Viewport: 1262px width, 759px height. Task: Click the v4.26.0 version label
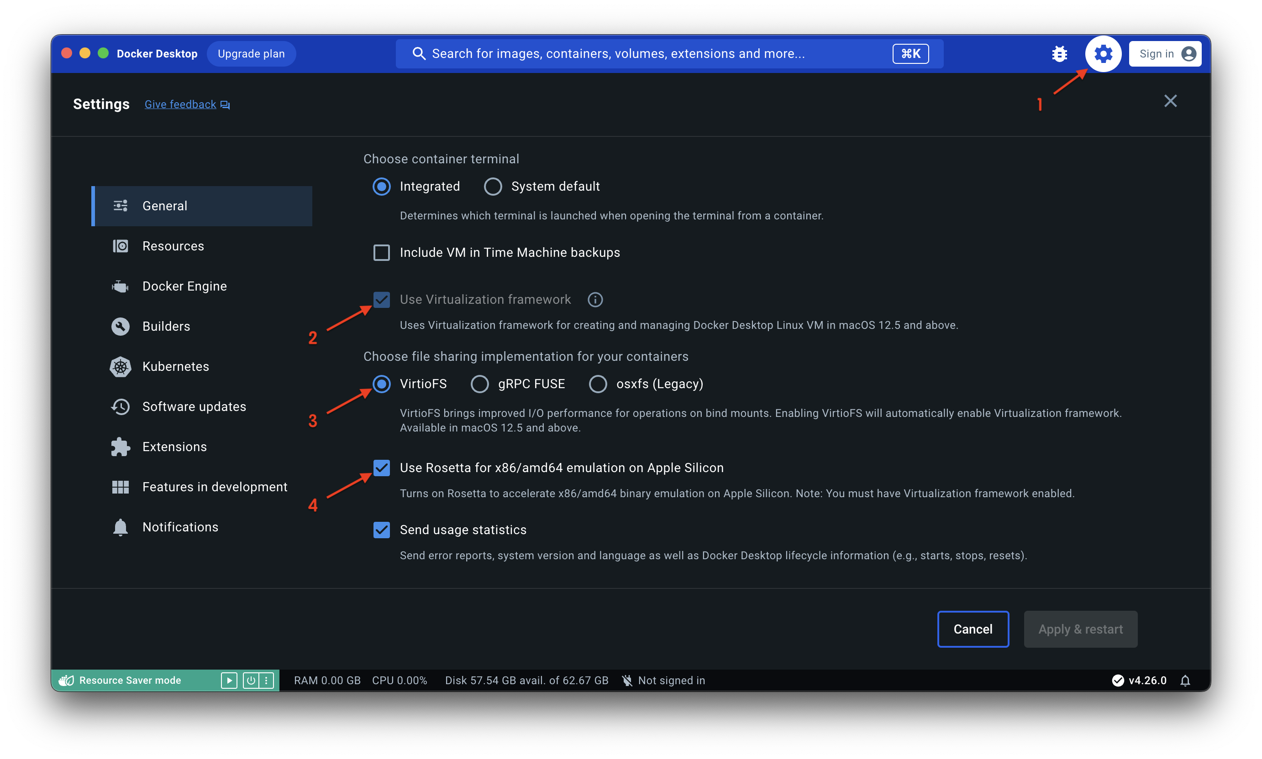click(1147, 680)
